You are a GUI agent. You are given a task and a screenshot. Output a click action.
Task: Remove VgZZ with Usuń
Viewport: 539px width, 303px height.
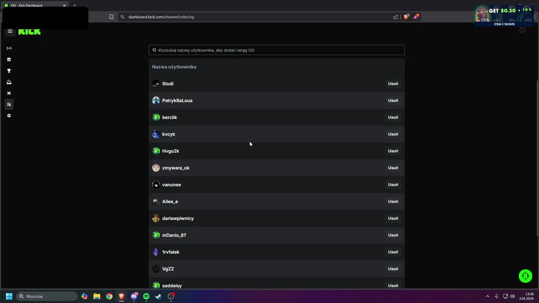tap(393, 269)
